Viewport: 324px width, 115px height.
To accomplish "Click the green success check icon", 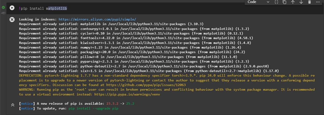I will point(3,8).
